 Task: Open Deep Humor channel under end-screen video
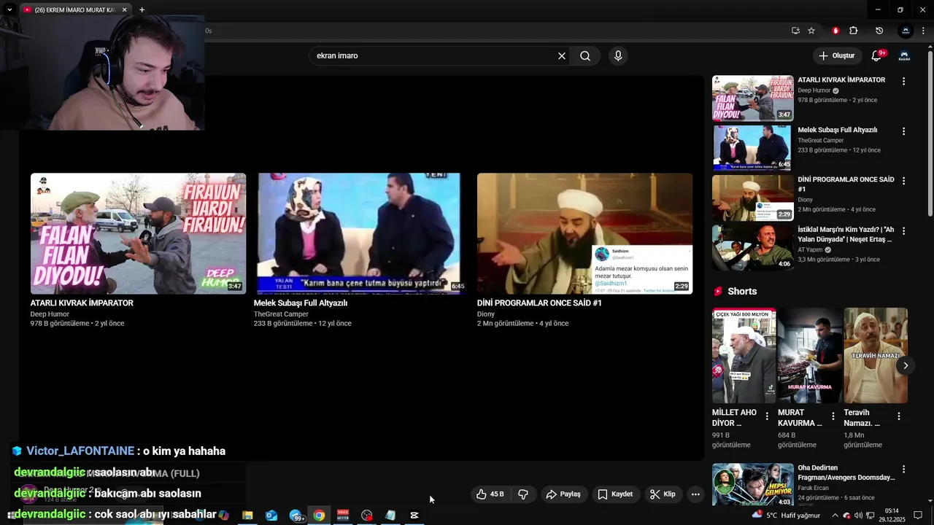point(50,314)
